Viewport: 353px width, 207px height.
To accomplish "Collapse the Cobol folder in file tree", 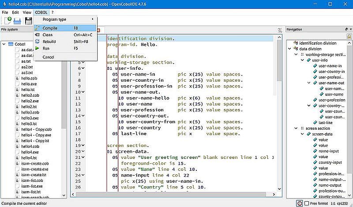I will pos(4,44).
